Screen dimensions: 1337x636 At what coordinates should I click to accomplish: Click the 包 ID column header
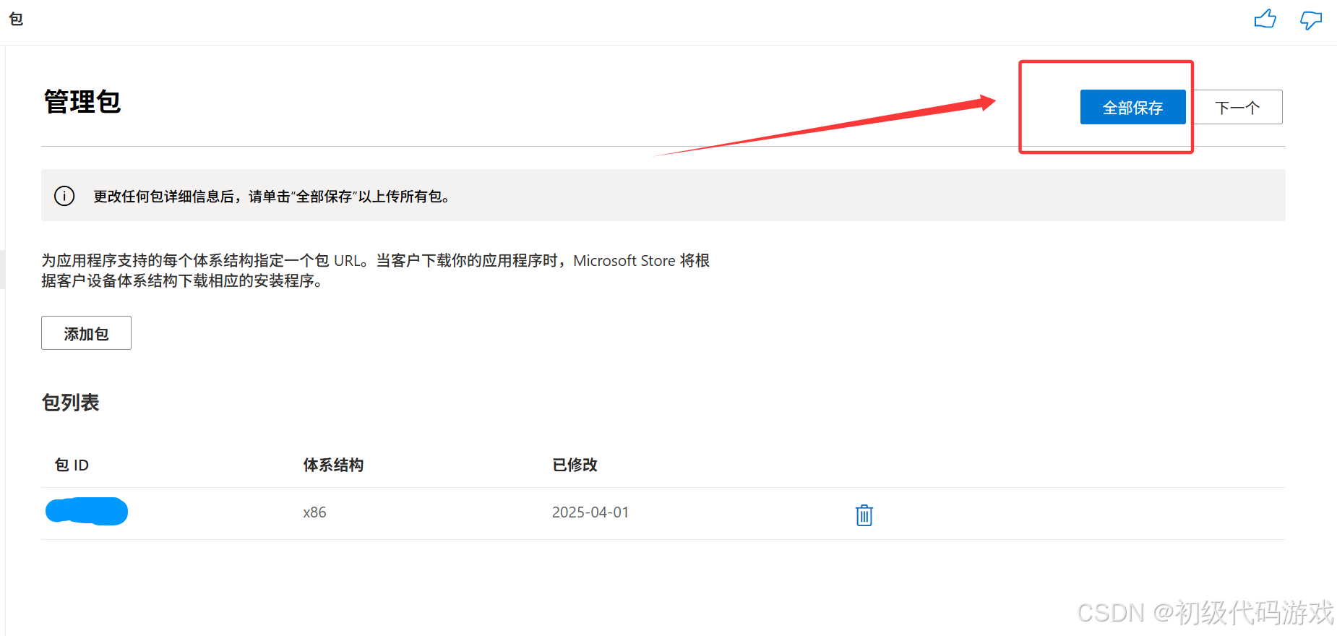tap(72, 465)
